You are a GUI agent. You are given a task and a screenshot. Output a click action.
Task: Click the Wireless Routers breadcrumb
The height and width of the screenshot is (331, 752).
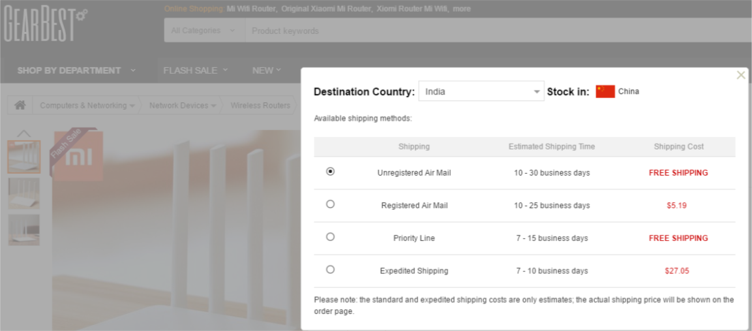tap(260, 106)
